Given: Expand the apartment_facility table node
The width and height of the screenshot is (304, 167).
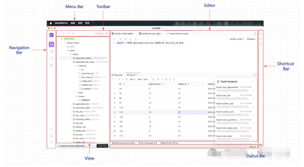Looking at the screenshot, I should (x=71, y=58).
